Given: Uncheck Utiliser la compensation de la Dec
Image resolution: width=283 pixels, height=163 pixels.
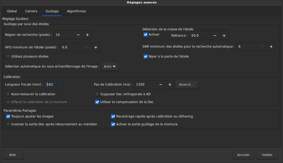Looking at the screenshot, I should point(97,102).
